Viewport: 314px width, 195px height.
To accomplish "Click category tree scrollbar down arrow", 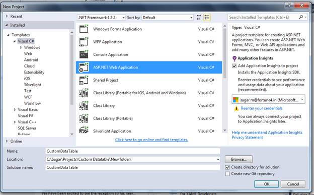I will 72,134.
